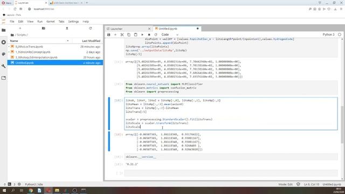Screen dimensions: 345x194
Task: Go to the Scripts folder breadcrumb
Action: click(22, 35)
